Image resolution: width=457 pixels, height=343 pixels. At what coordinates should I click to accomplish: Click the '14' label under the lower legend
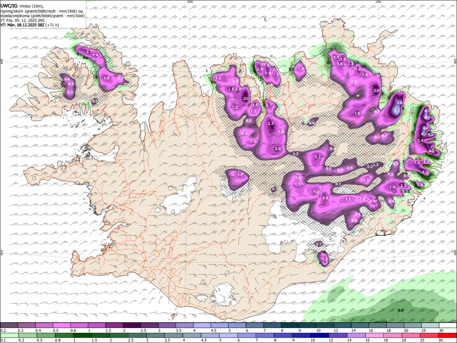[349, 340]
